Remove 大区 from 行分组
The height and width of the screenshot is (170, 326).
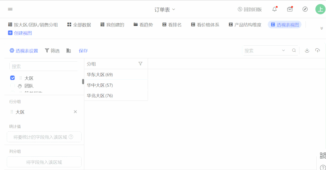click(75, 112)
